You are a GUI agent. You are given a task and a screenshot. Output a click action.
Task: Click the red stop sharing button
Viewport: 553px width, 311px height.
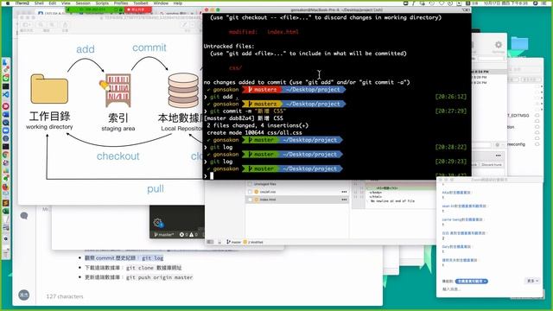coord(138,10)
